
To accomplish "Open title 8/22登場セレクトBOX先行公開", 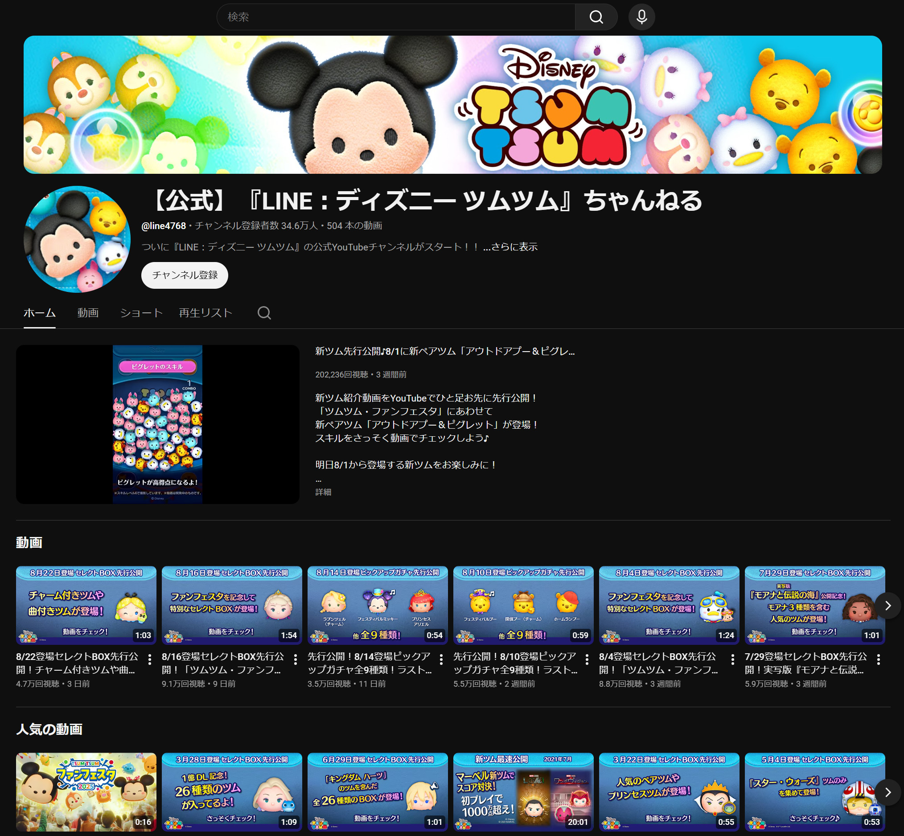I will point(78,663).
